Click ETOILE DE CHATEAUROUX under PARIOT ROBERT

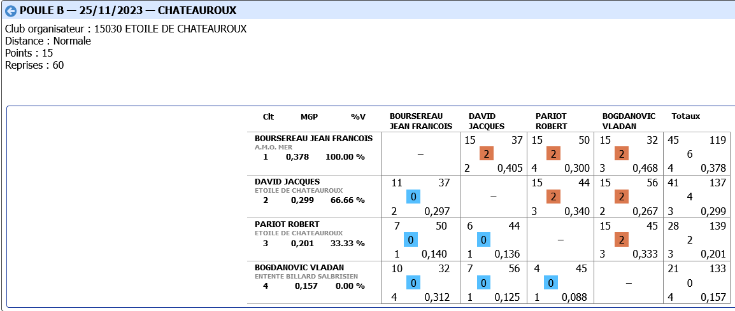299,233
